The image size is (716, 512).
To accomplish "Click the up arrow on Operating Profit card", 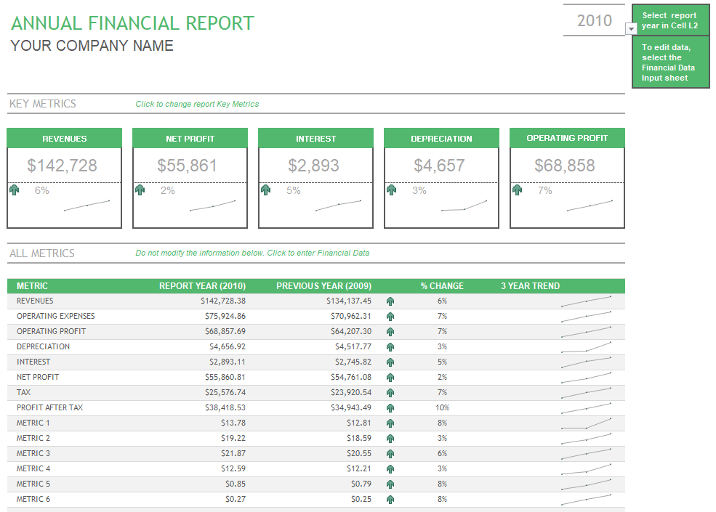I will pos(517,190).
